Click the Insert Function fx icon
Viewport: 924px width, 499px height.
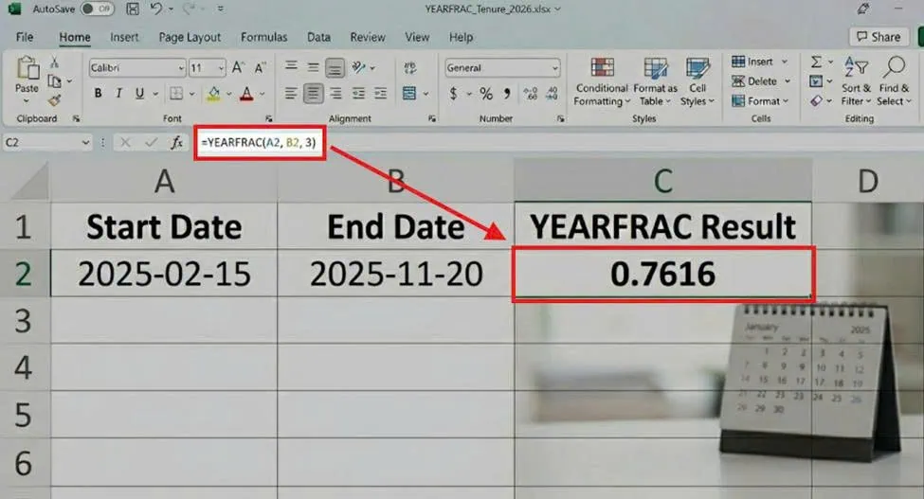click(x=176, y=142)
